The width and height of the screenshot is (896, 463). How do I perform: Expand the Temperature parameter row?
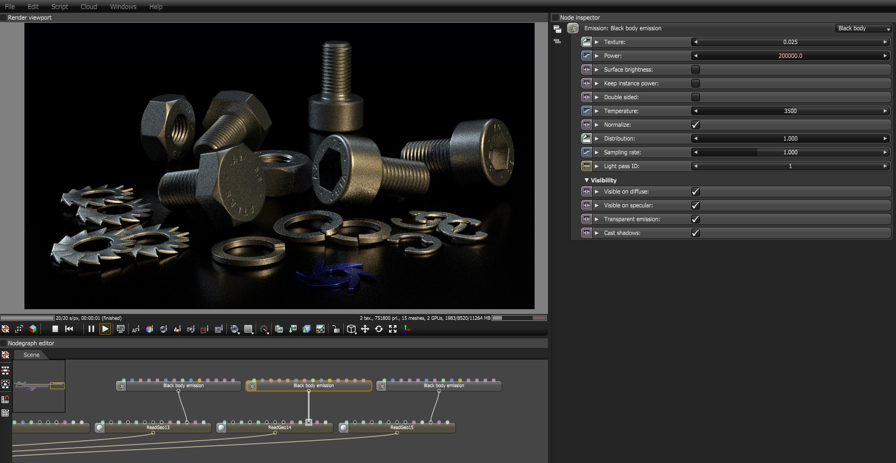(x=597, y=111)
